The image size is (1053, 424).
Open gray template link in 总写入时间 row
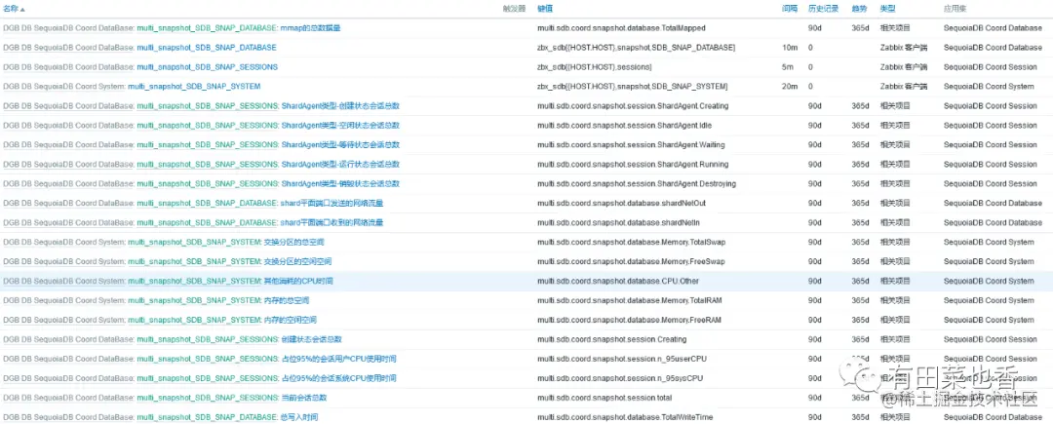coord(68,417)
